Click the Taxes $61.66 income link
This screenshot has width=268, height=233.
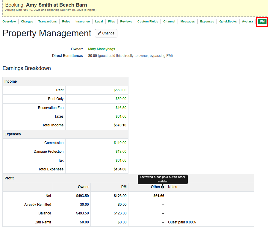tap(121, 116)
